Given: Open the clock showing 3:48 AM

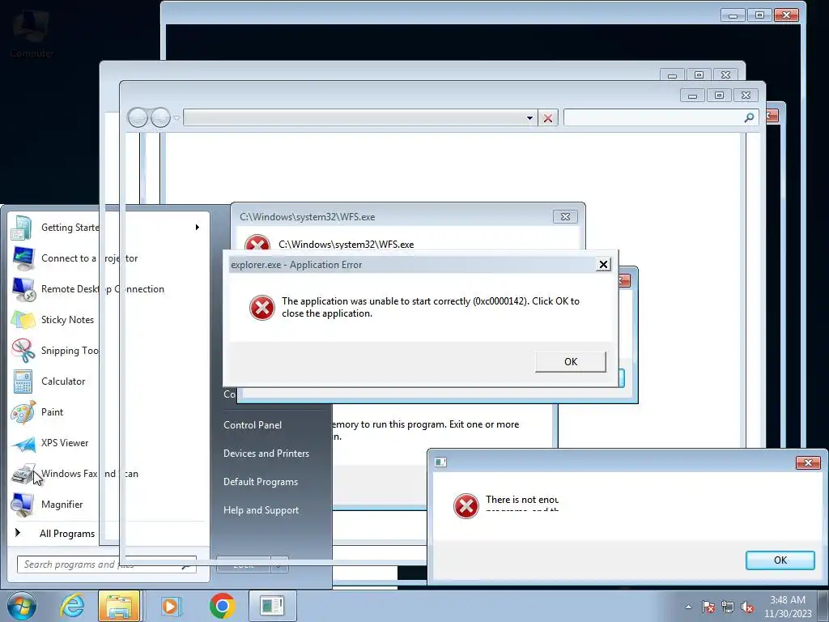Looking at the screenshot, I should 788,607.
